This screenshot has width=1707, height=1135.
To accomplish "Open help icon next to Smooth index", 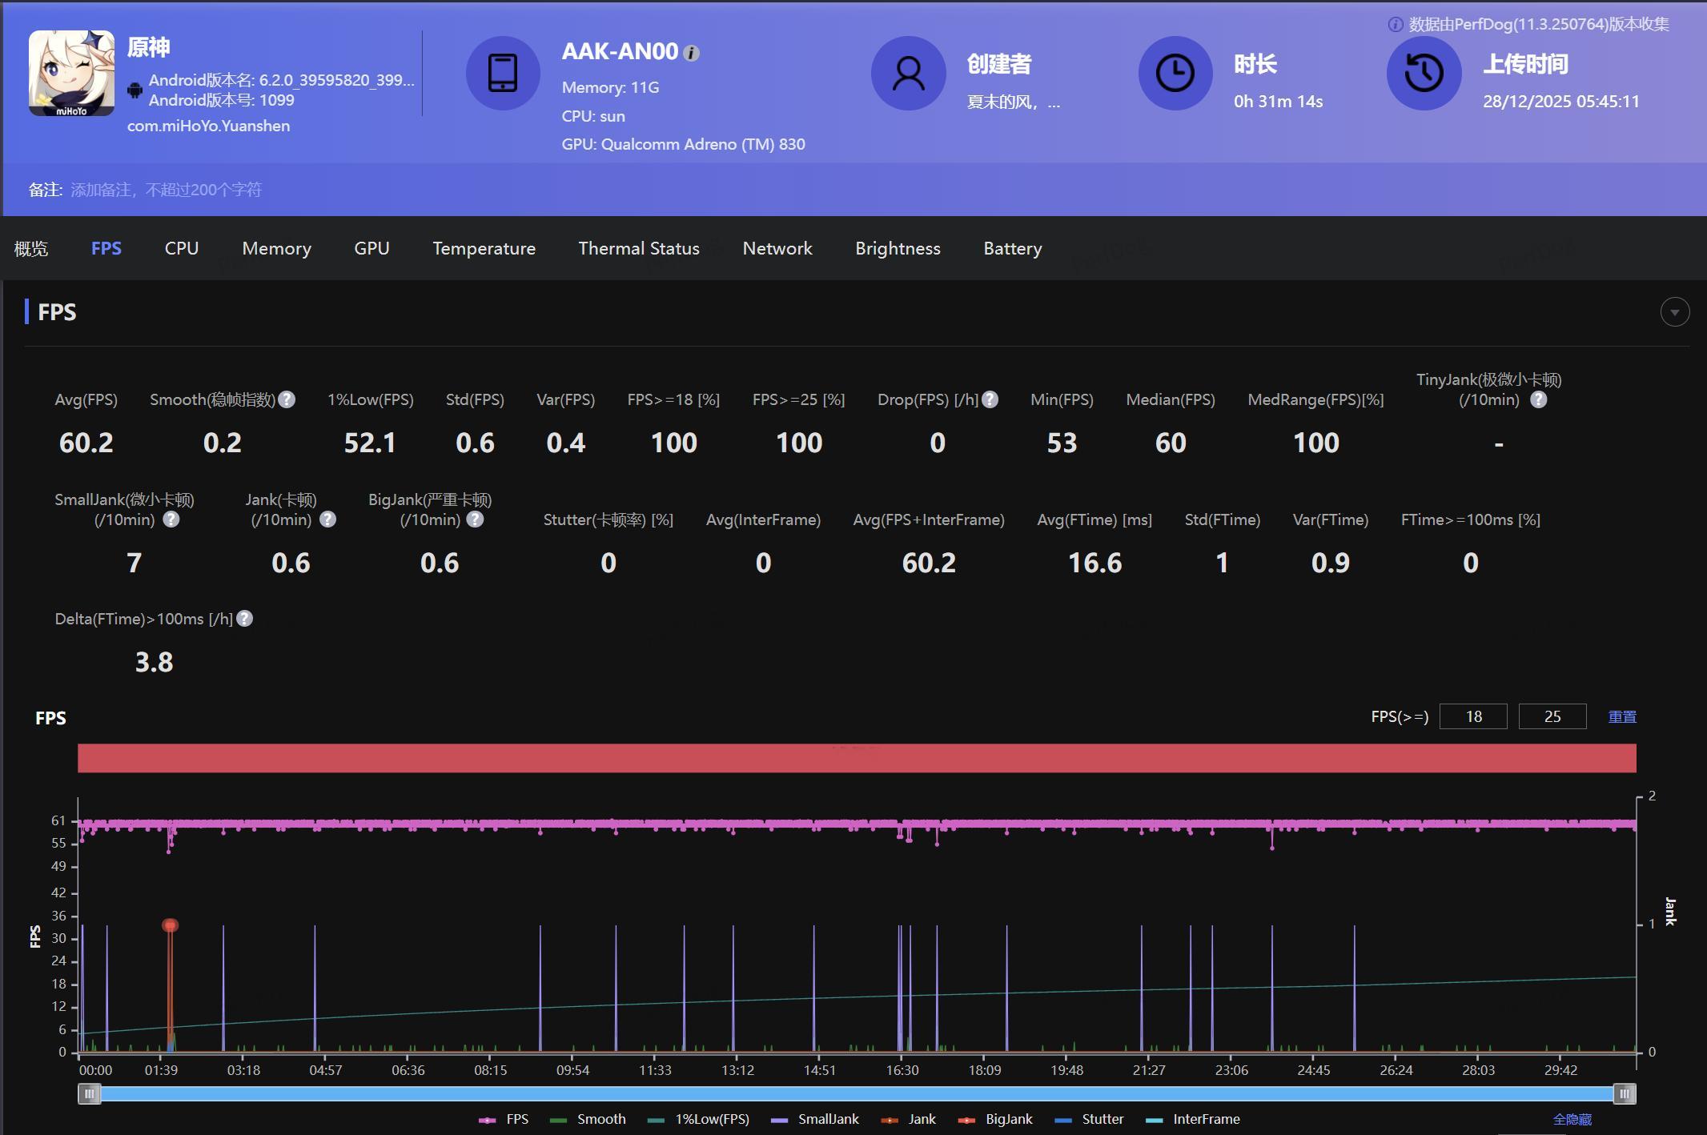I will click(287, 399).
